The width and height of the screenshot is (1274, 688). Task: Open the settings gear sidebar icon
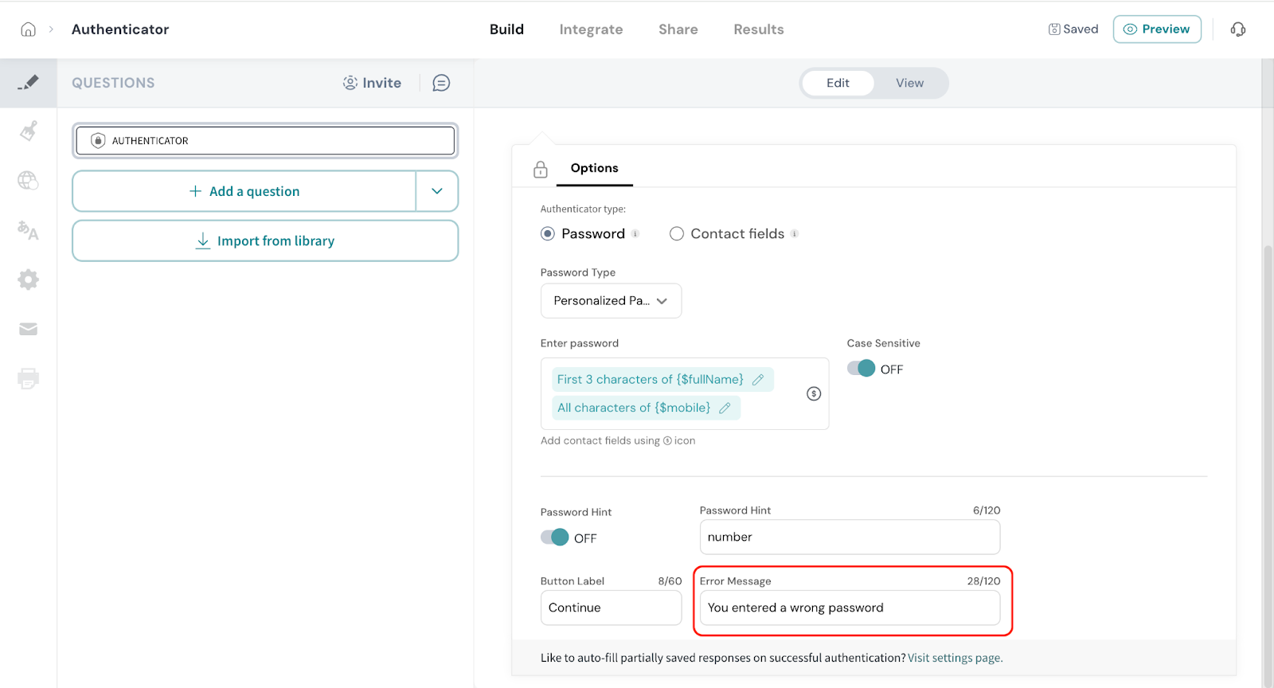[x=28, y=279]
